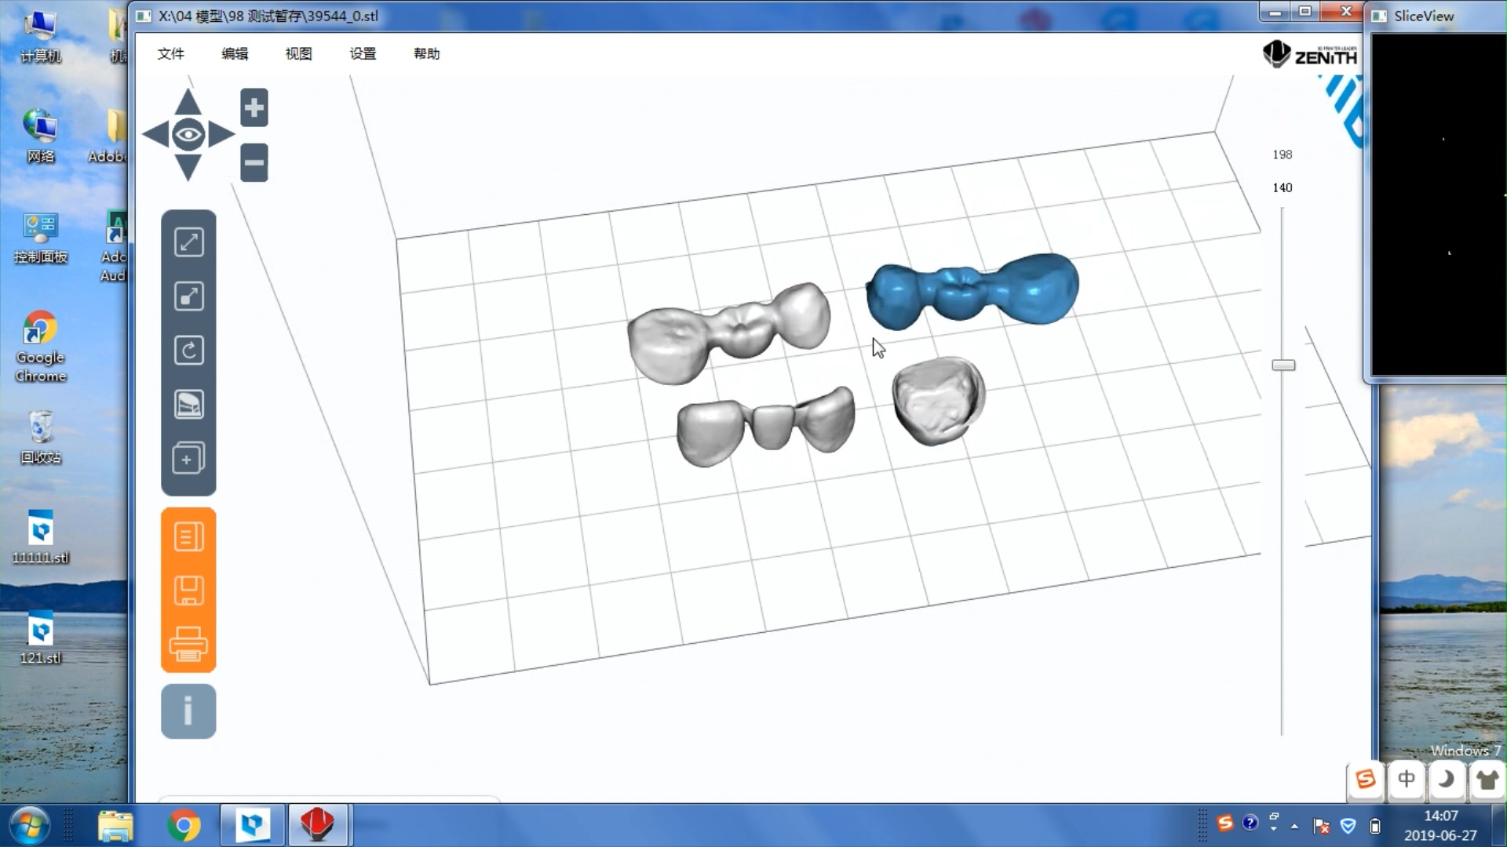This screenshot has height=847, width=1507.
Task: Start printing the sliced models
Action: [188, 645]
